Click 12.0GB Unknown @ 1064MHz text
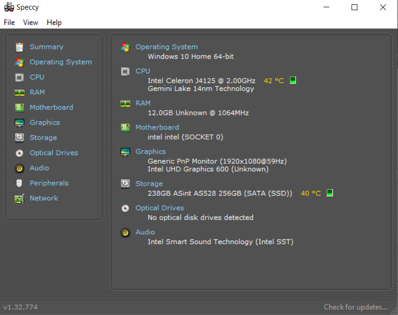The image size is (398, 315). tap(198, 113)
